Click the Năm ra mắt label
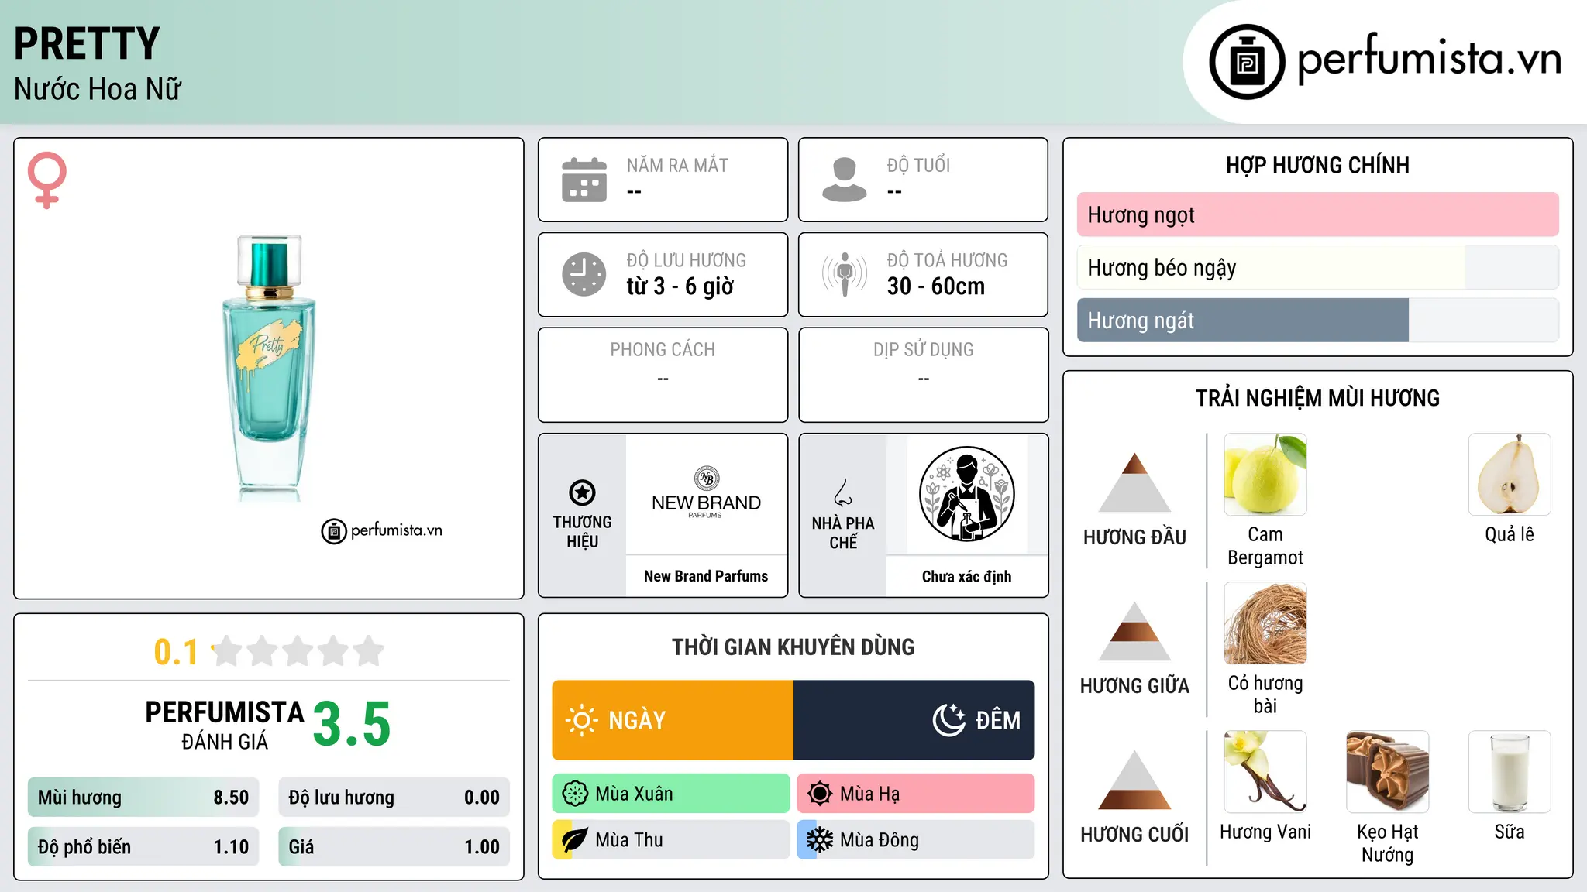The image size is (1587, 892). [677, 165]
